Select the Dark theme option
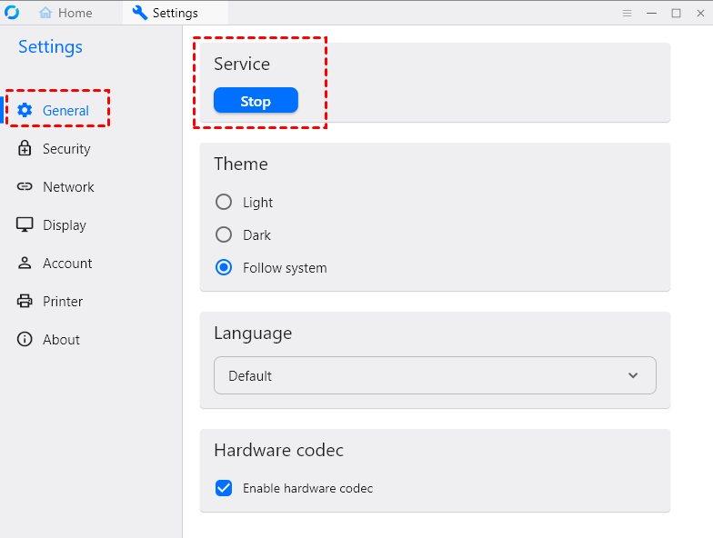713x538 pixels. point(224,234)
